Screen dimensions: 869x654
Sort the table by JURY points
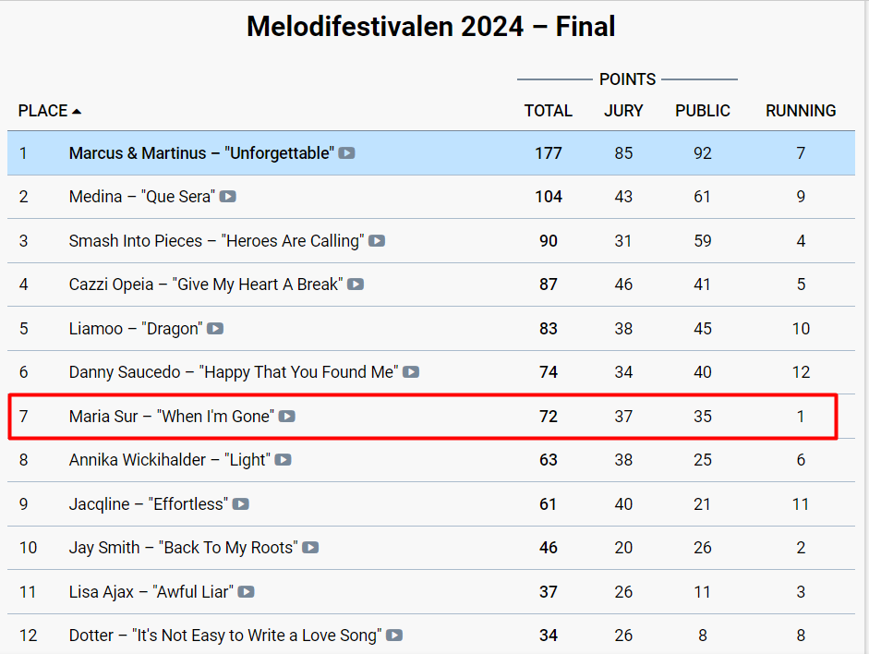point(623,111)
